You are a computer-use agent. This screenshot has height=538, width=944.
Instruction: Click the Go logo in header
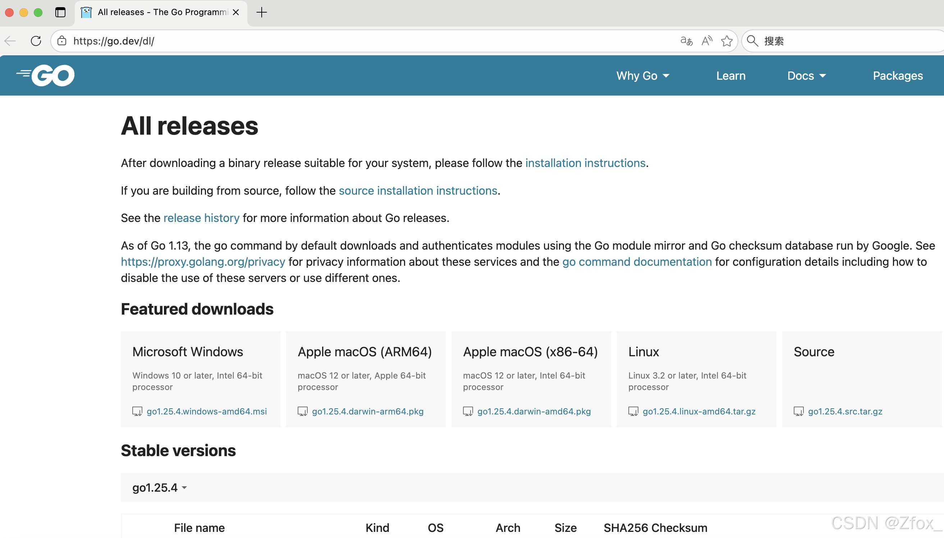click(46, 75)
